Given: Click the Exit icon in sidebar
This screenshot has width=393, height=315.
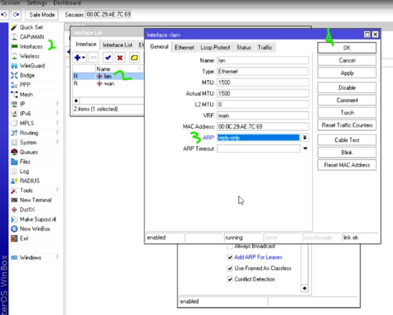Looking at the screenshot, I should (14, 239).
